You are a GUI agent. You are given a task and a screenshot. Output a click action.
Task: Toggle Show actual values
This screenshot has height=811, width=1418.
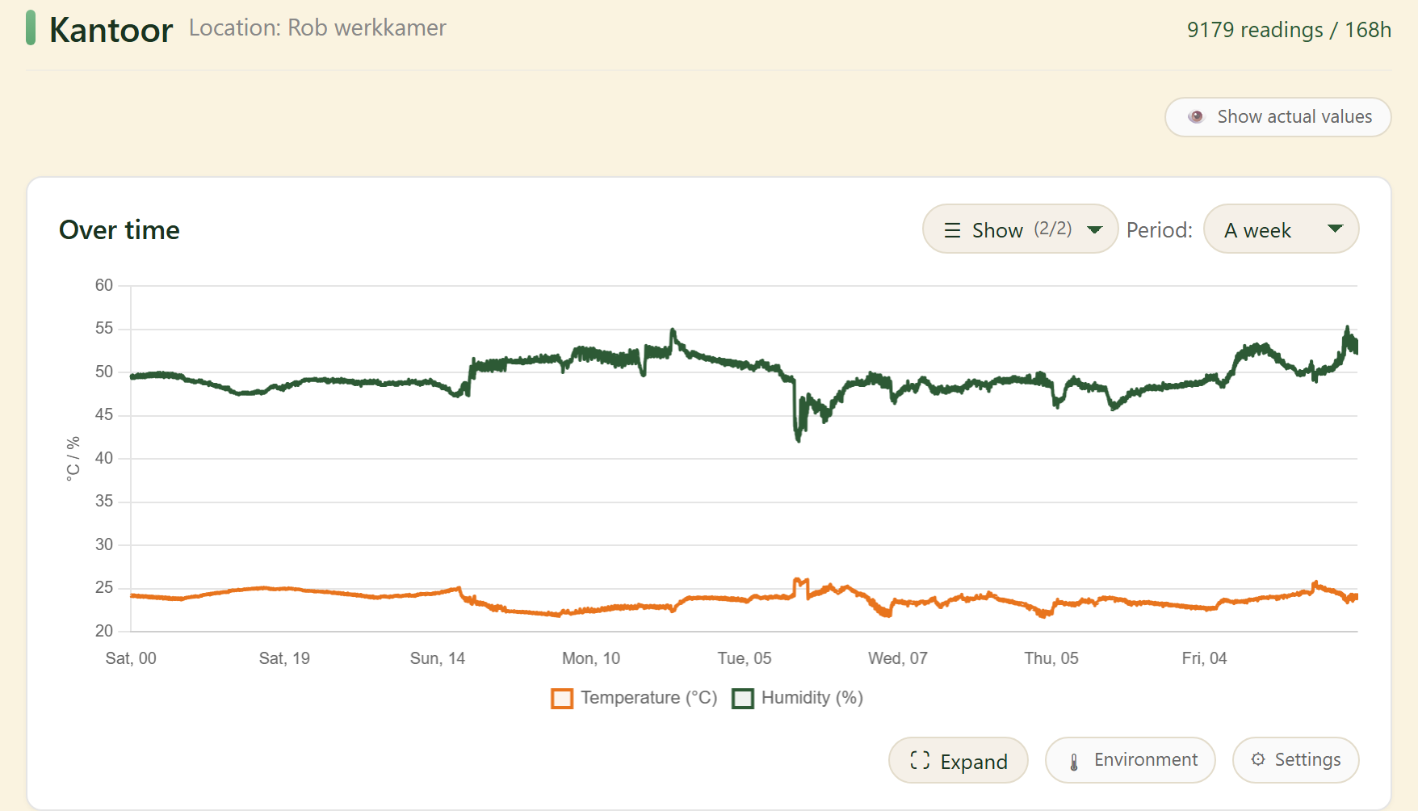click(x=1277, y=117)
